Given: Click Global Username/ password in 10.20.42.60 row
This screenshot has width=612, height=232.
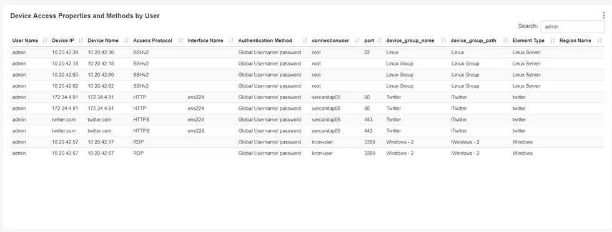Looking at the screenshot, I should pyautogui.click(x=270, y=75).
